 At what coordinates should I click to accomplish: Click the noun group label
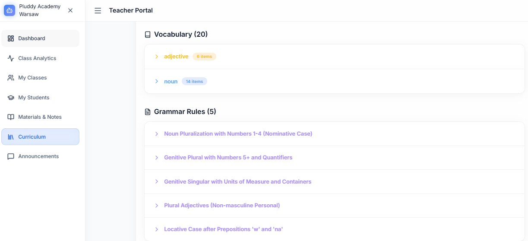pyautogui.click(x=171, y=81)
